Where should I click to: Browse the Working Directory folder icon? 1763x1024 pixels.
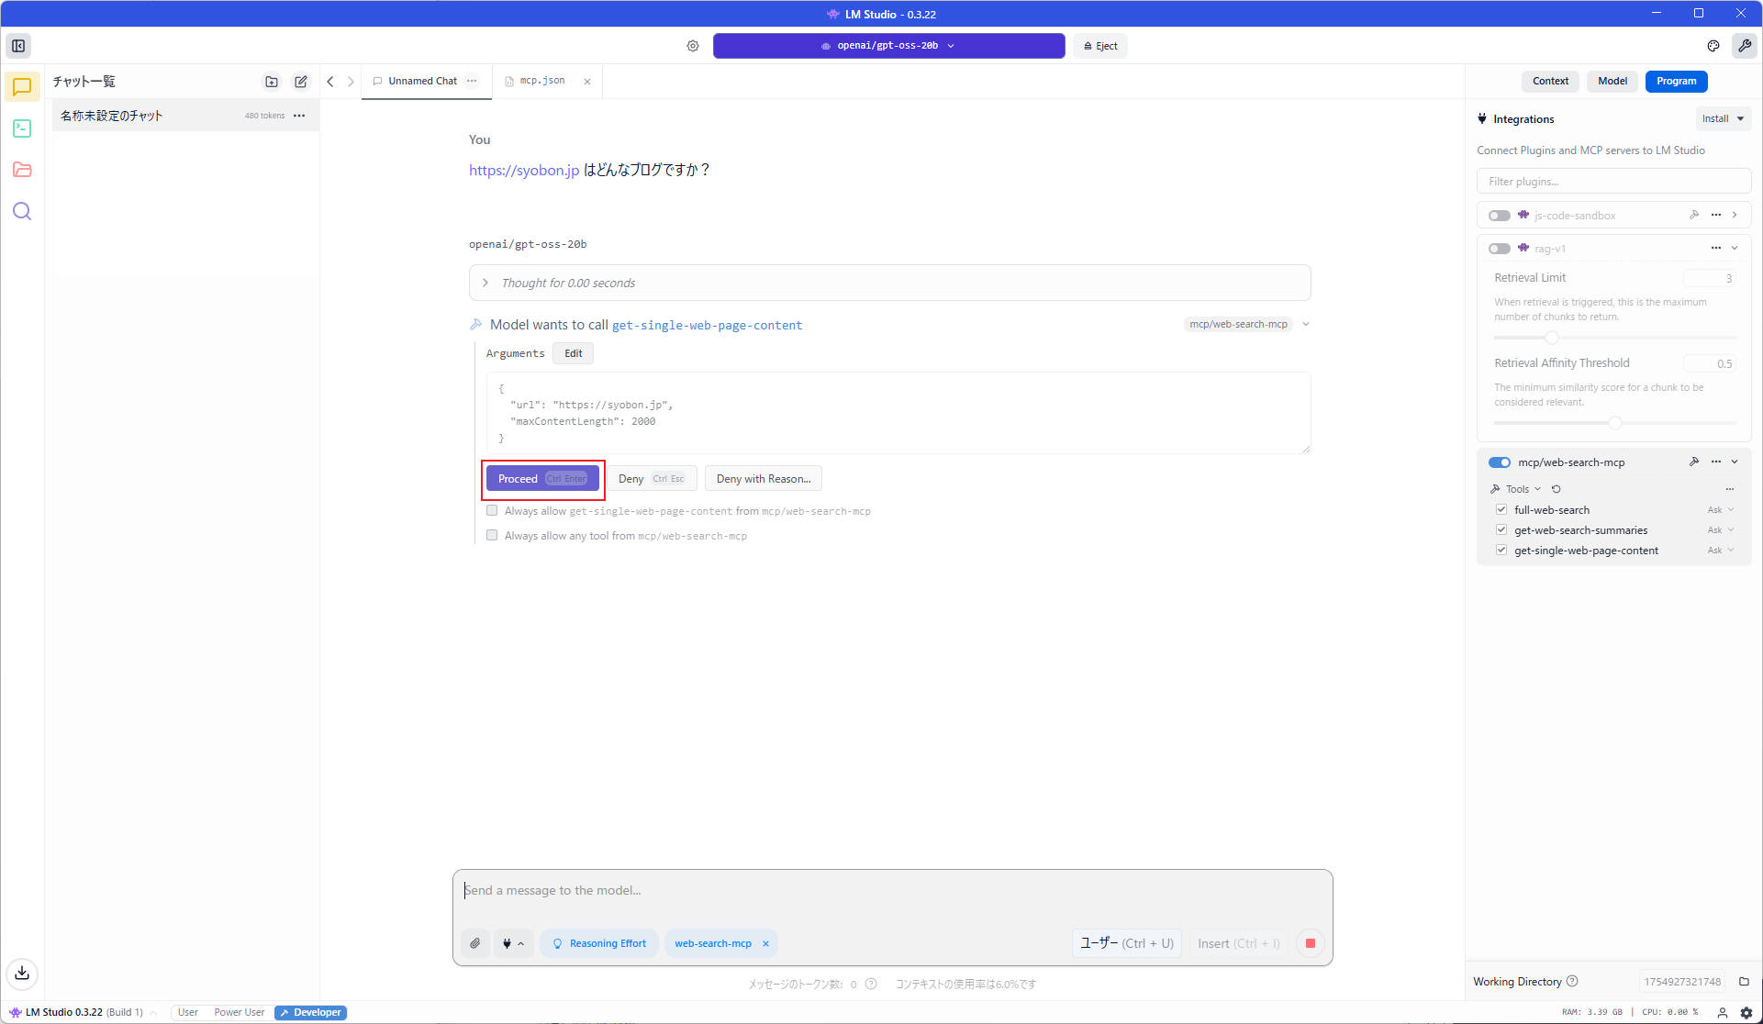pyautogui.click(x=1744, y=981)
